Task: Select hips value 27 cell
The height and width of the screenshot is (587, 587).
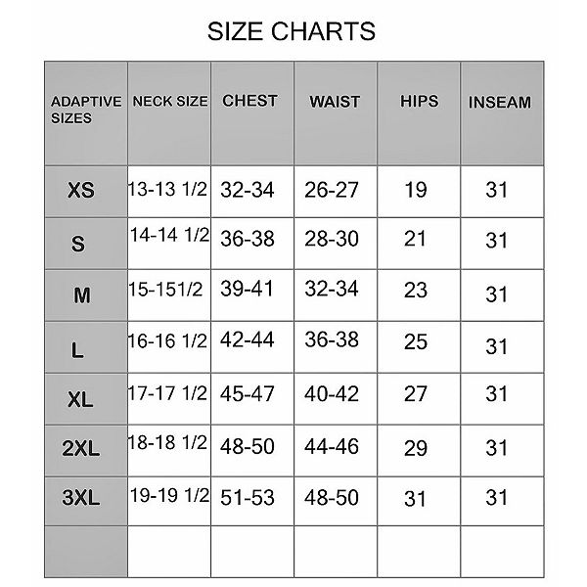Action: pyautogui.click(x=416, y=394)
